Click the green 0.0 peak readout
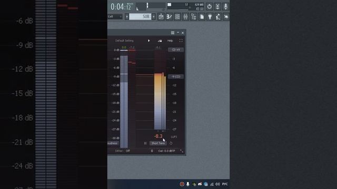337x189 pixels. point(124,47)
